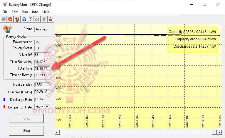
Task: Click the graph scrollbar right arrow
Action: click(219, 132)
